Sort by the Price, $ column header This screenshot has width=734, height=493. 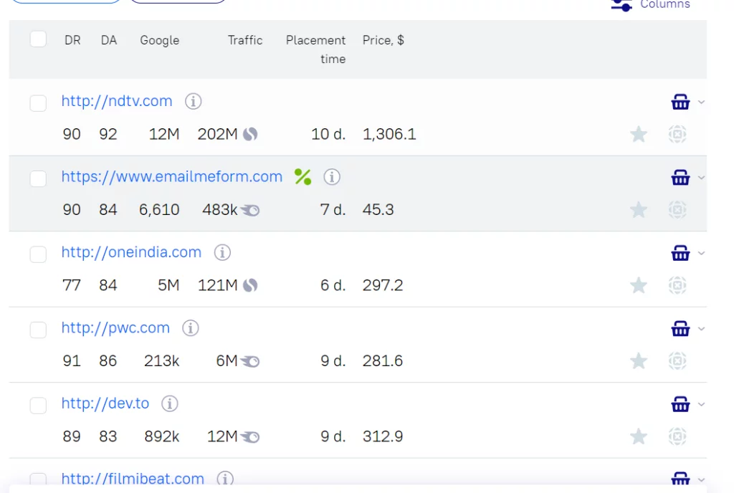383,41
